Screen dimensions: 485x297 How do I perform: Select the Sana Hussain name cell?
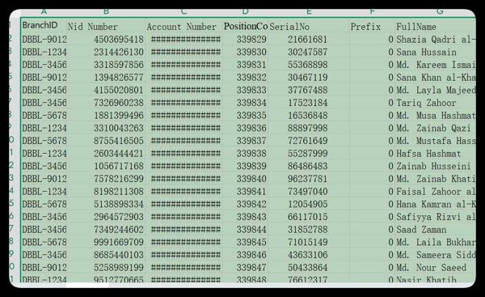point(436,52)
